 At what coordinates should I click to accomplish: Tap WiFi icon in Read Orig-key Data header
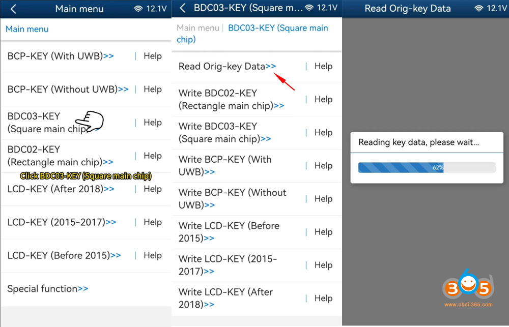coord(478,9)
